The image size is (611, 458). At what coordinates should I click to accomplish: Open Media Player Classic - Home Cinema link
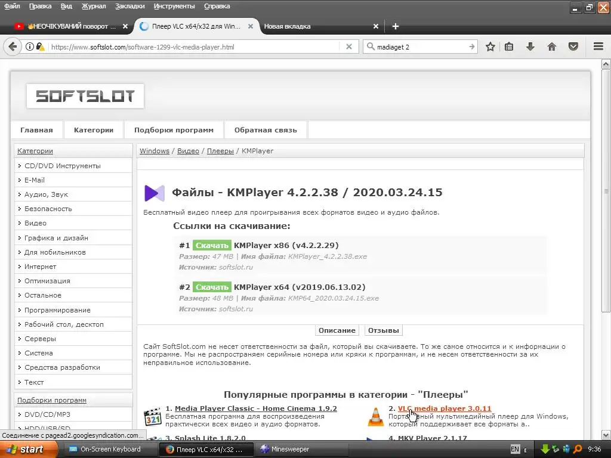click(255, 409)
